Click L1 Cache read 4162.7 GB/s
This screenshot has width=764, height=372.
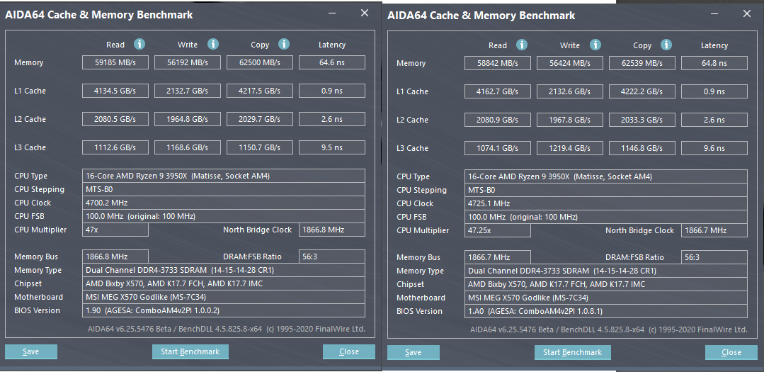click(498, 91)
